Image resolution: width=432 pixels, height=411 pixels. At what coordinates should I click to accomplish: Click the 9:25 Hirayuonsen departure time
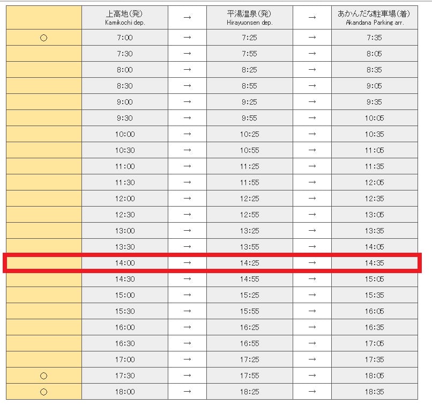250,102
